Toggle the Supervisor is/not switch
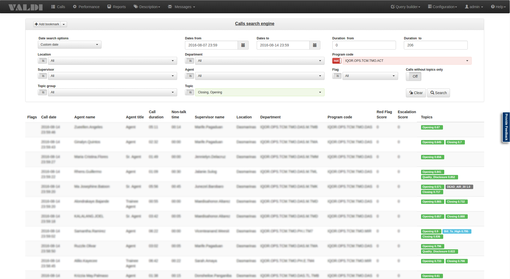The image size is (510, 279). 42,76
